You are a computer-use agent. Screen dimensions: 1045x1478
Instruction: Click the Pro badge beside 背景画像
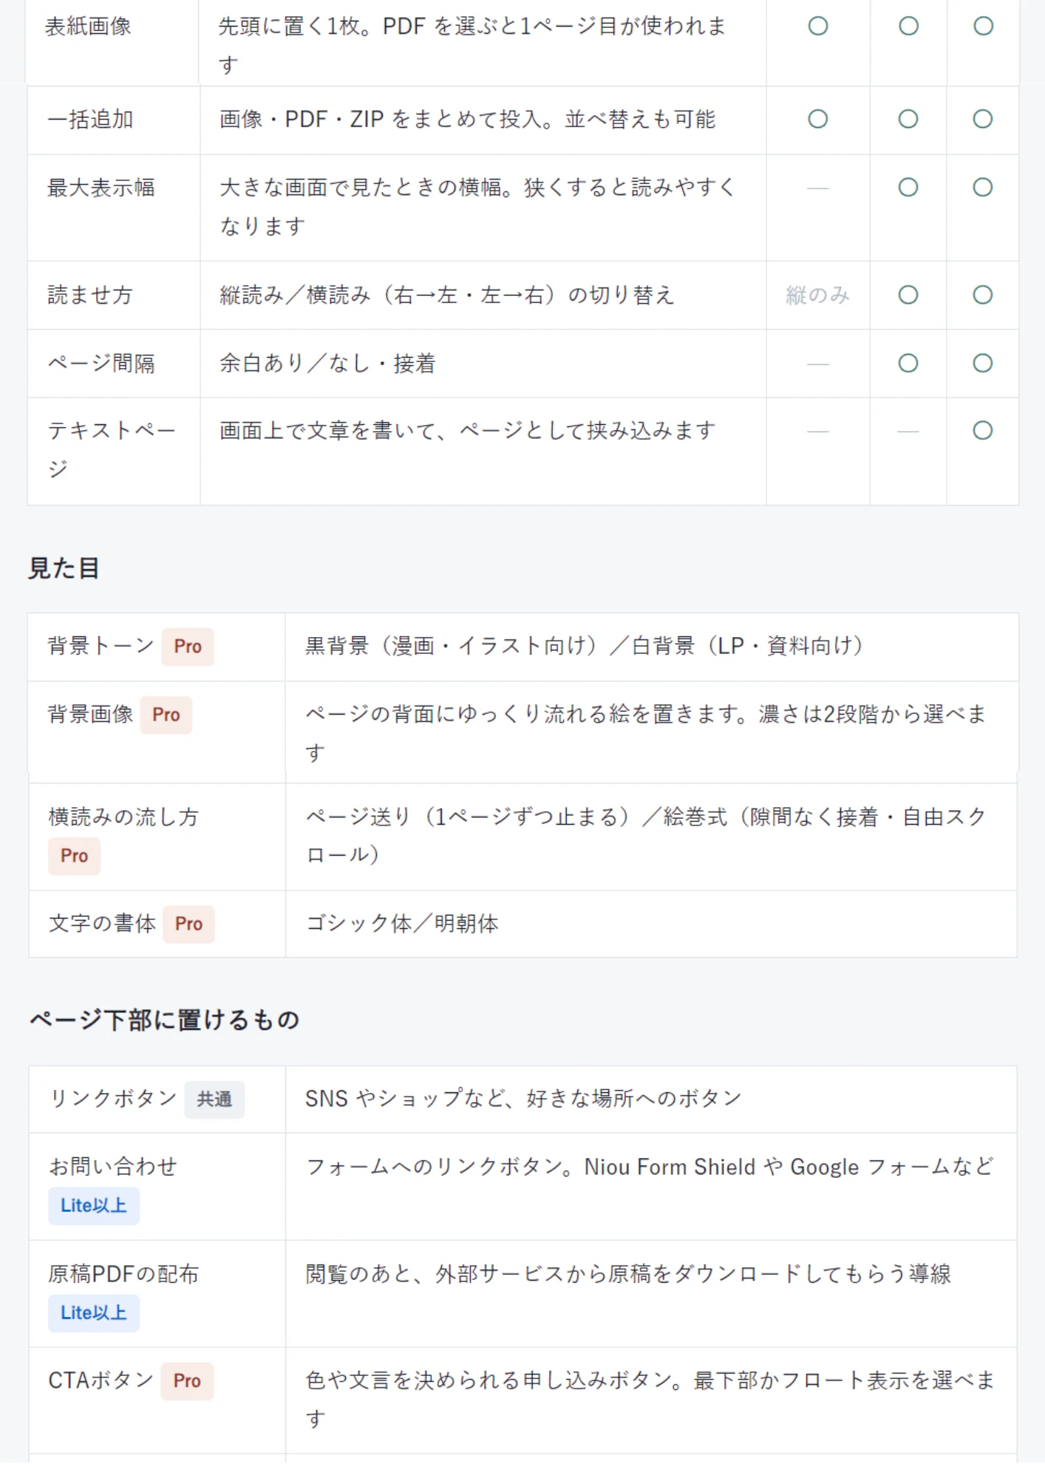tap(166, 715)
